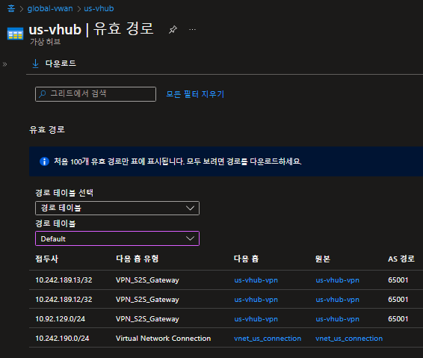Click VPN_S2S_Gateway cell in 10.92.129.0/24 row
Image resolution: width=423 pixels, height=358 pixels.
pos(147,319)
